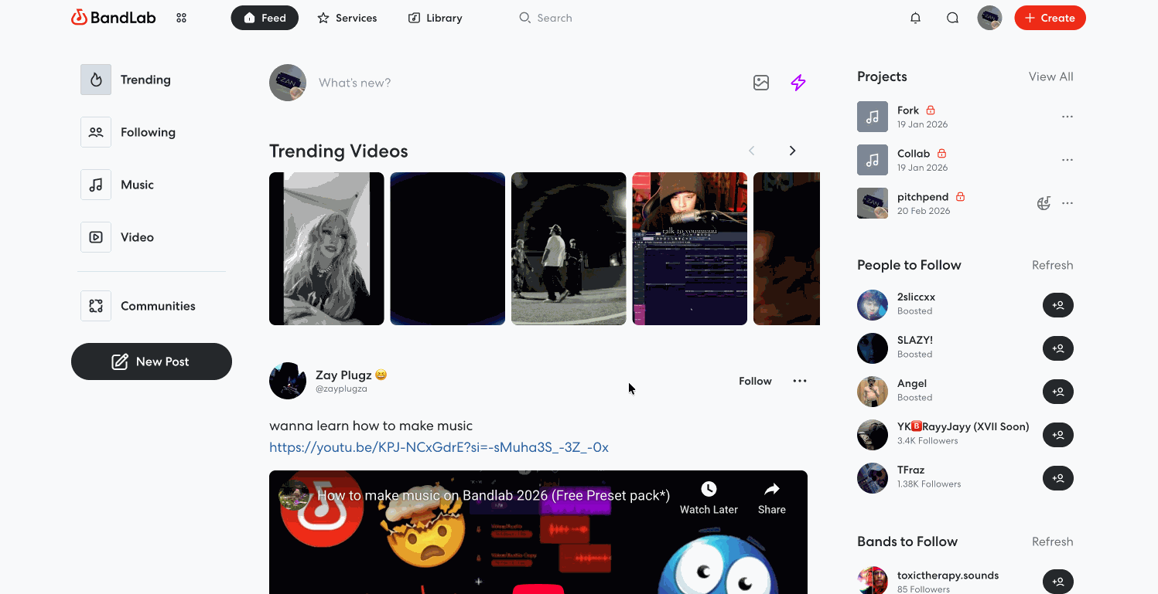Follow 2sliccxx with the add-user icon
1158x594 pixels.
(x=1057, y=305)
